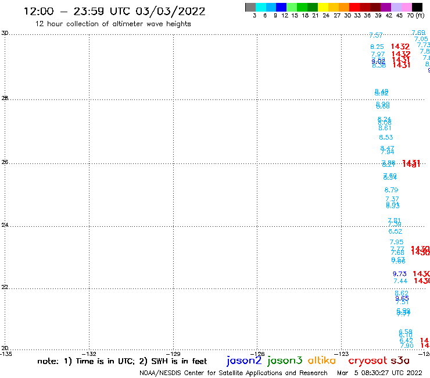Viewport: 430px width, 378px height.
Task: Click the '-126' longitude axis label
Action: pos(257,354)
